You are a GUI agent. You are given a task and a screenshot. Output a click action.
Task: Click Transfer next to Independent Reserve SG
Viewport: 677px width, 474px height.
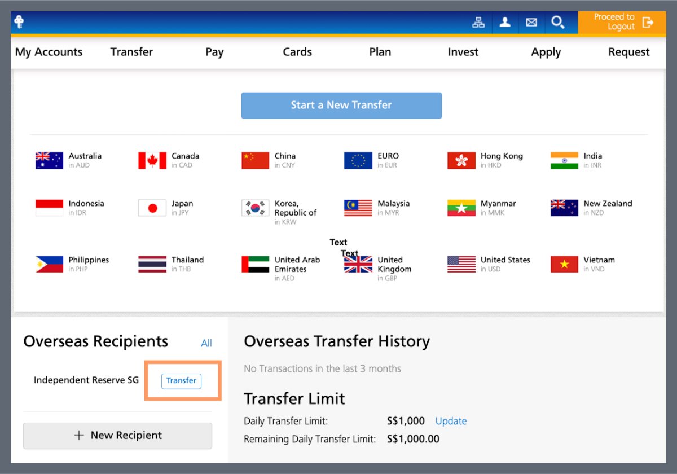[181, 381]
